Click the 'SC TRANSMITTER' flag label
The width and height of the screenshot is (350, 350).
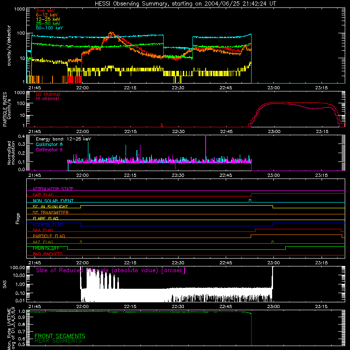[50, 213]
